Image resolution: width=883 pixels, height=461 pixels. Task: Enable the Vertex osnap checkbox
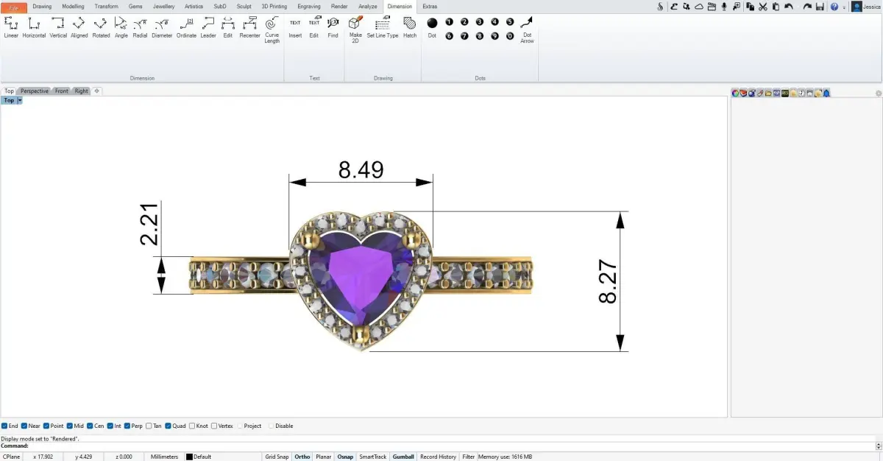pos(213,426)
